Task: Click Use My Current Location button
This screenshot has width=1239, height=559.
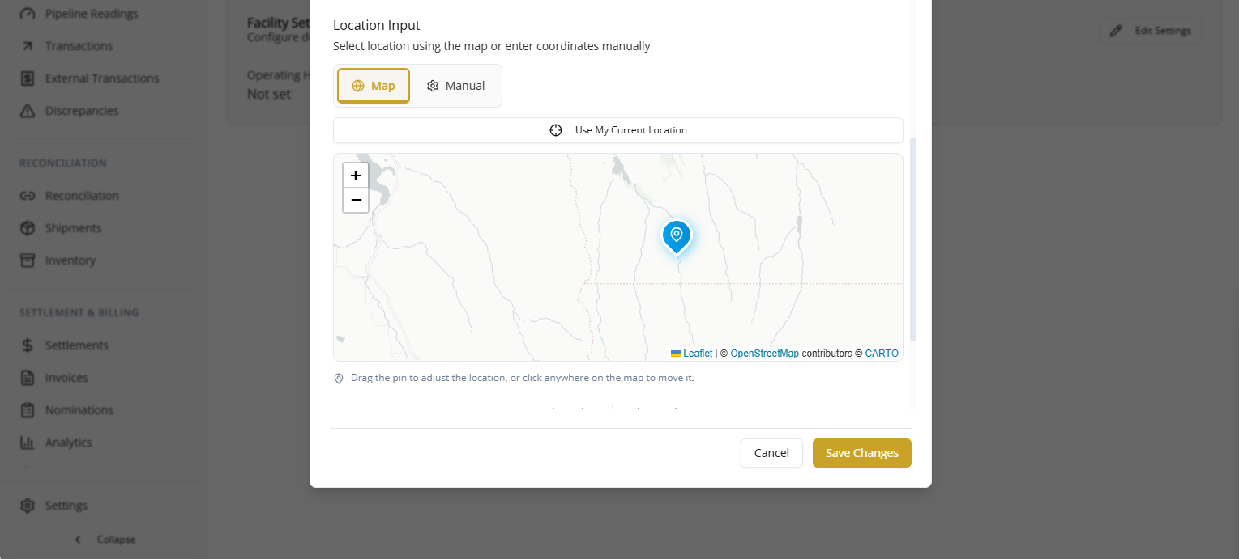Action: pyautogui.click(x=618, y=130)
